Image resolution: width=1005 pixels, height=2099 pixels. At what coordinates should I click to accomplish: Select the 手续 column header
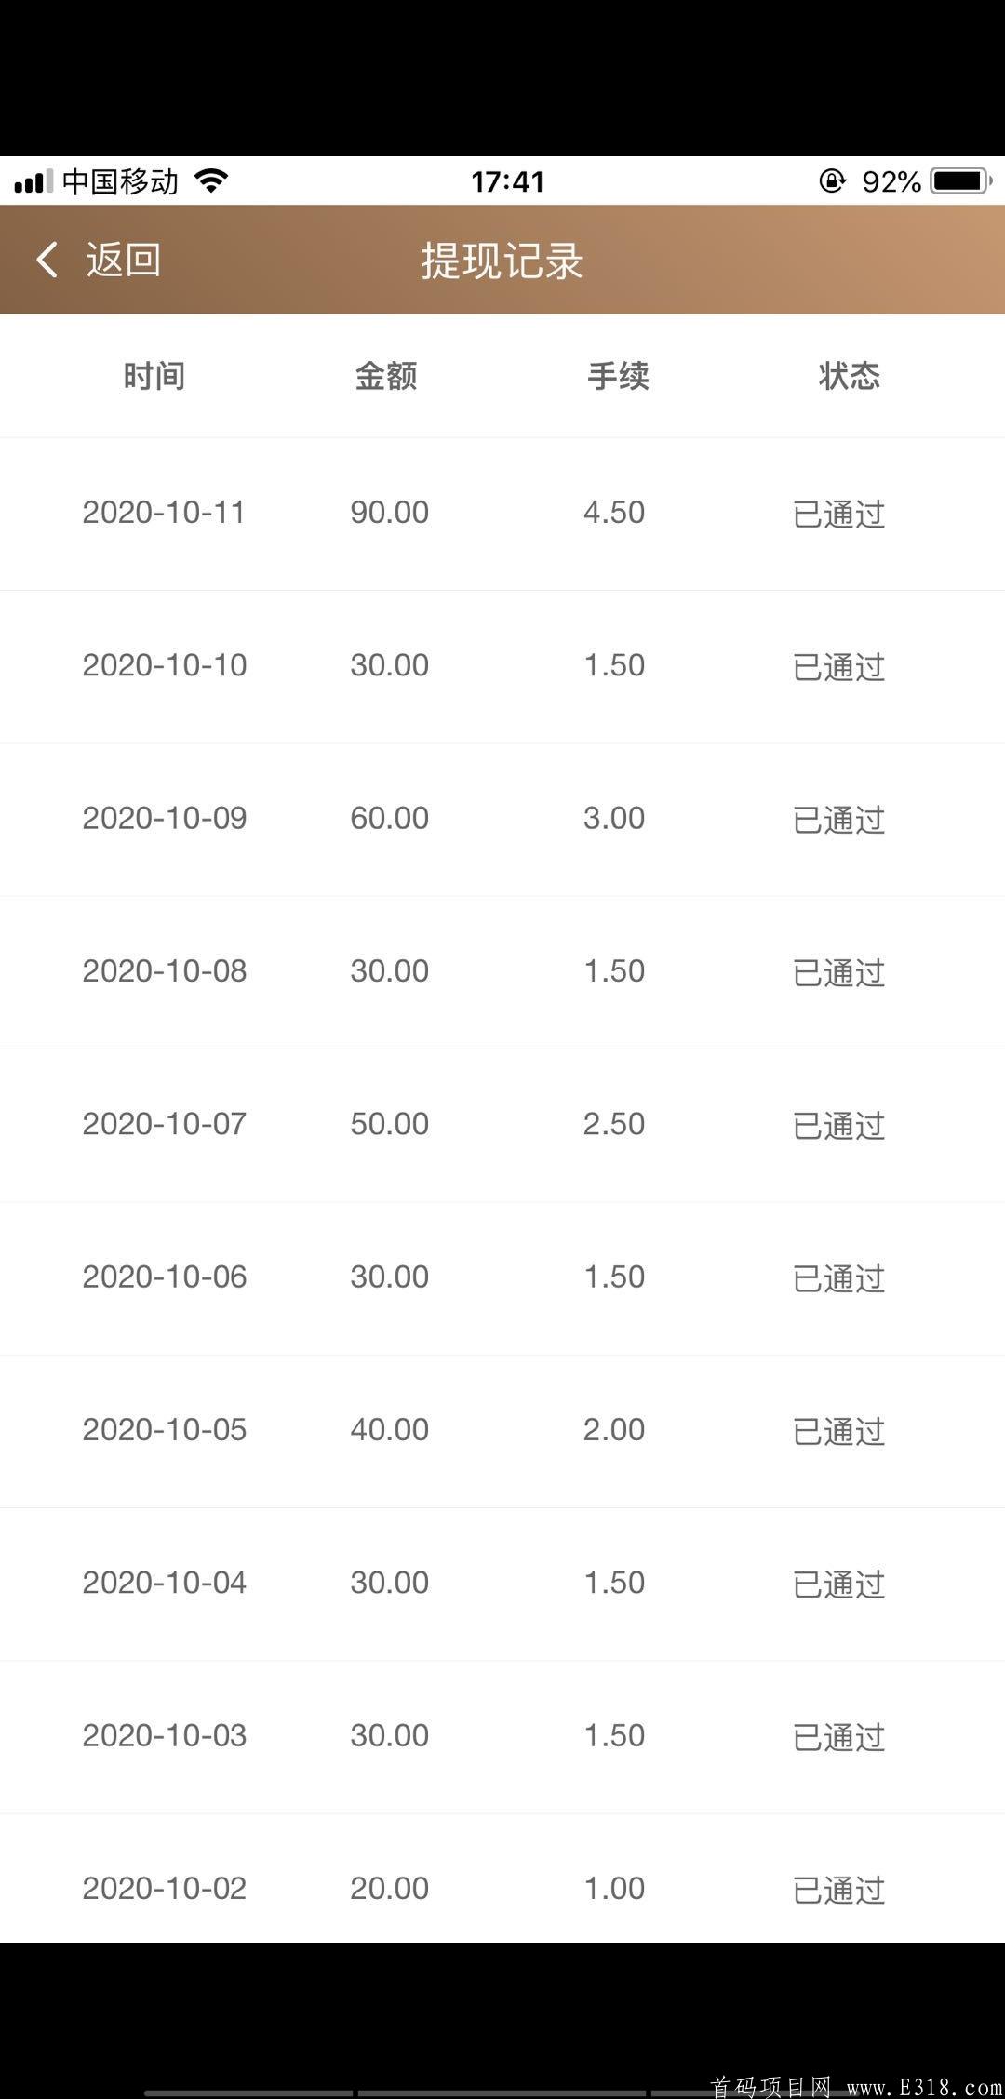click(618, 376)
